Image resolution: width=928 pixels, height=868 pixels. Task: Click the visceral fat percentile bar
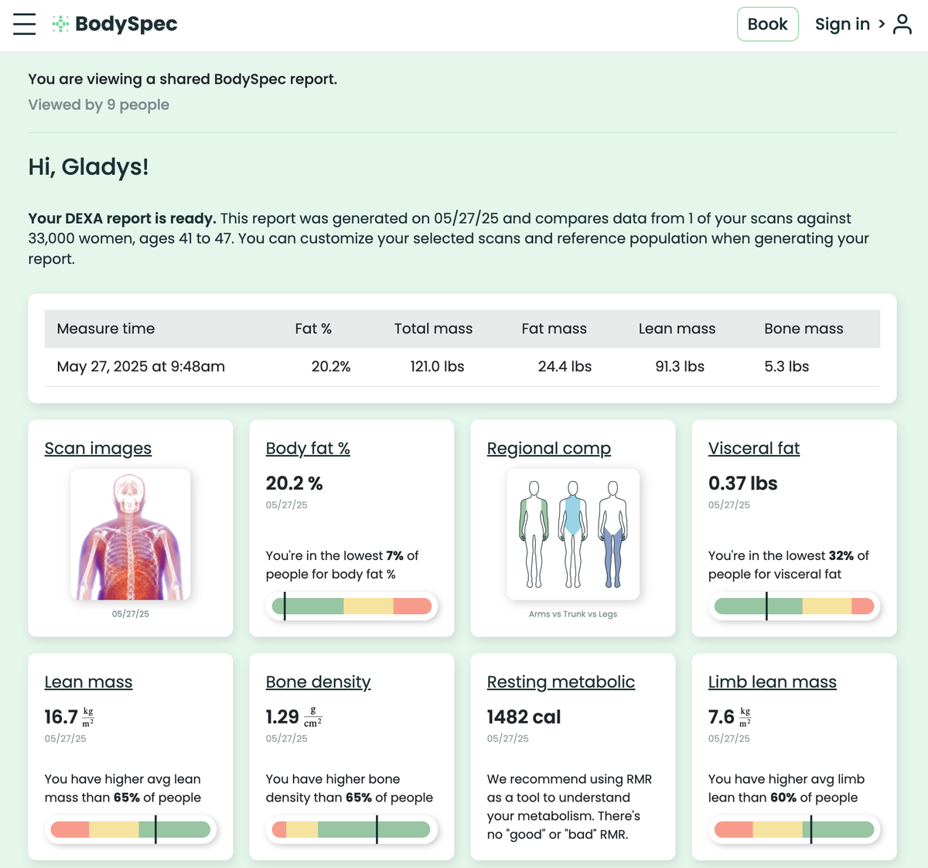coord(794,606)
